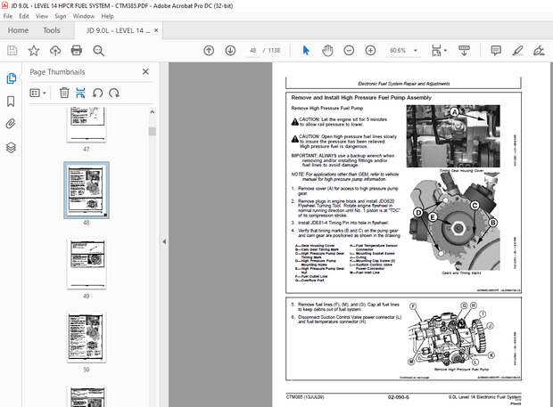This screenshot has height=407, width=553.
Task: Add document to starred with star icon
Action: click(34, 51)
